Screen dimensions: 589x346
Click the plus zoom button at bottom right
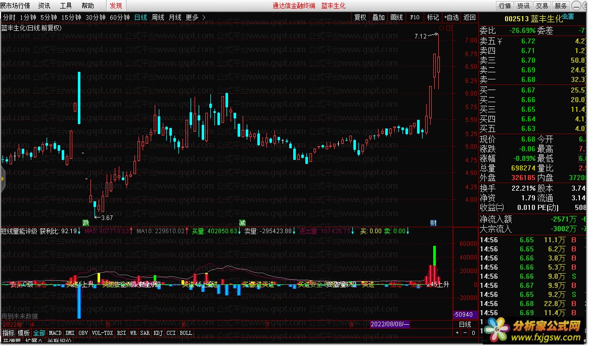[457, 333]
